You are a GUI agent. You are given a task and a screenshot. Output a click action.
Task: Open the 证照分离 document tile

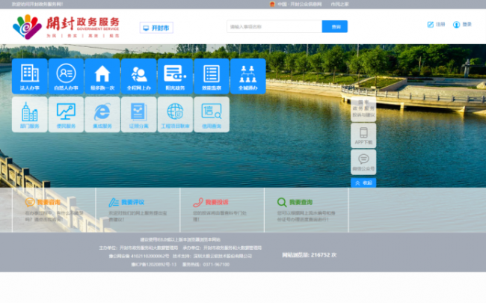click(138, 114)
